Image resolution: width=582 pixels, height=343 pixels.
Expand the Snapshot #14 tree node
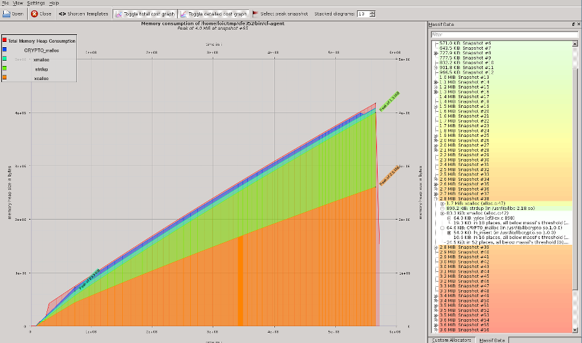pos(435,83)
